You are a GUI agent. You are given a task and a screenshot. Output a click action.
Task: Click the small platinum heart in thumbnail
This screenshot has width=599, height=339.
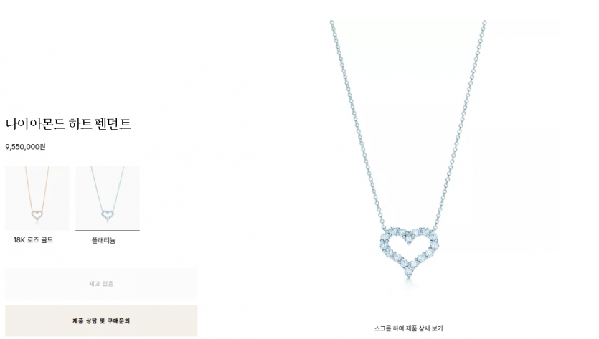[108, 215]
